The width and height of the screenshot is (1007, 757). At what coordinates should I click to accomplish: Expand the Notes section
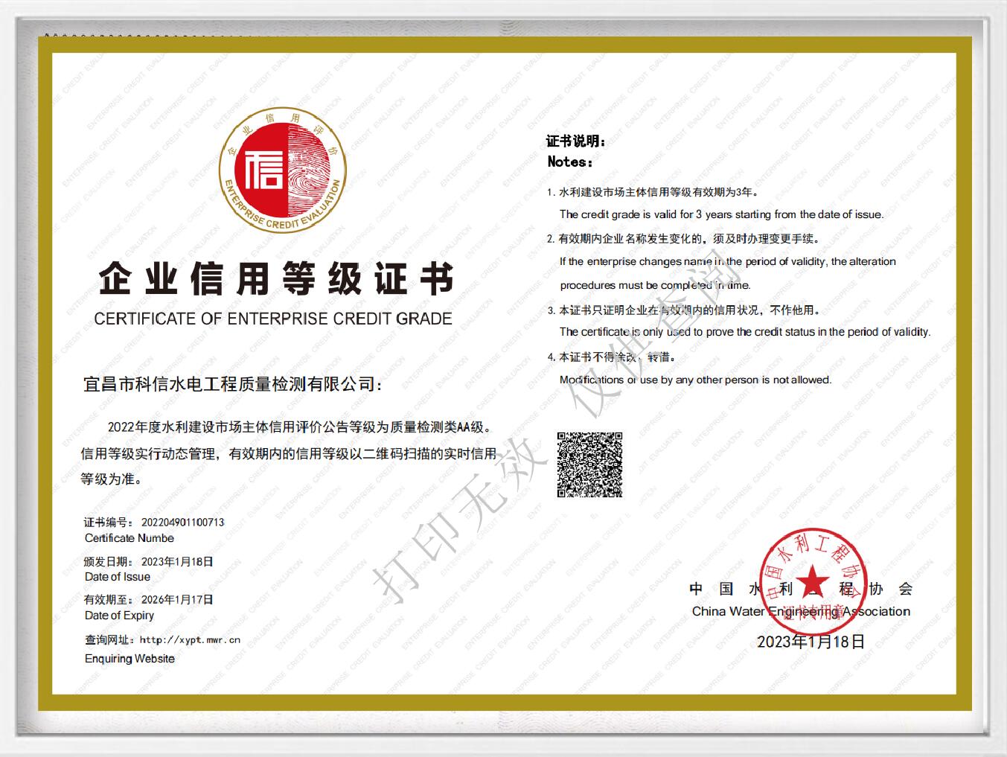(572, 162)
